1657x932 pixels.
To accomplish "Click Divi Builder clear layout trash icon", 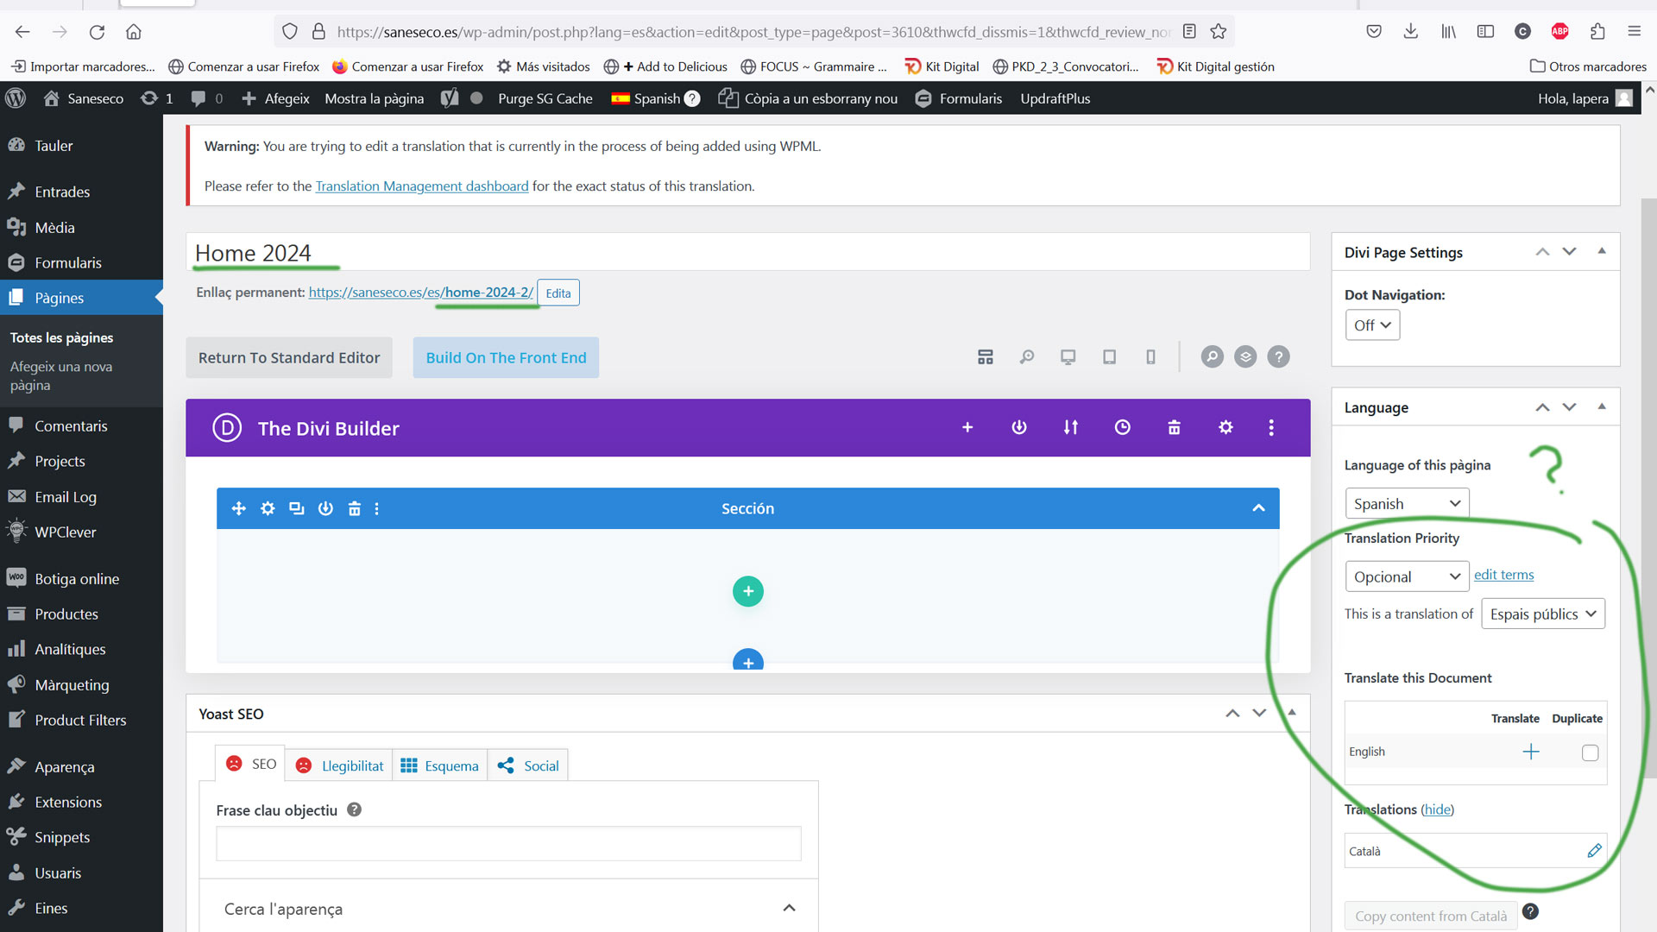I will [x=1174, y=427].
